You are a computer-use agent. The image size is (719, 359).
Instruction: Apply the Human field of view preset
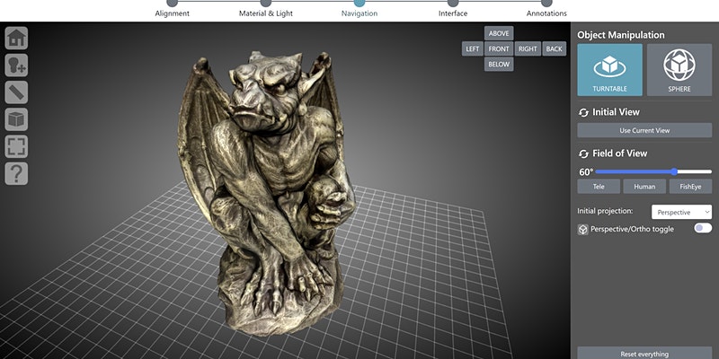tap(644, 187)
